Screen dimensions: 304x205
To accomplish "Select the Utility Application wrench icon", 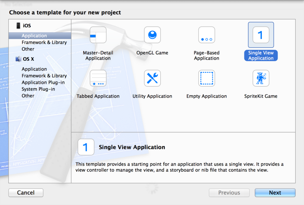I will 152,78.
